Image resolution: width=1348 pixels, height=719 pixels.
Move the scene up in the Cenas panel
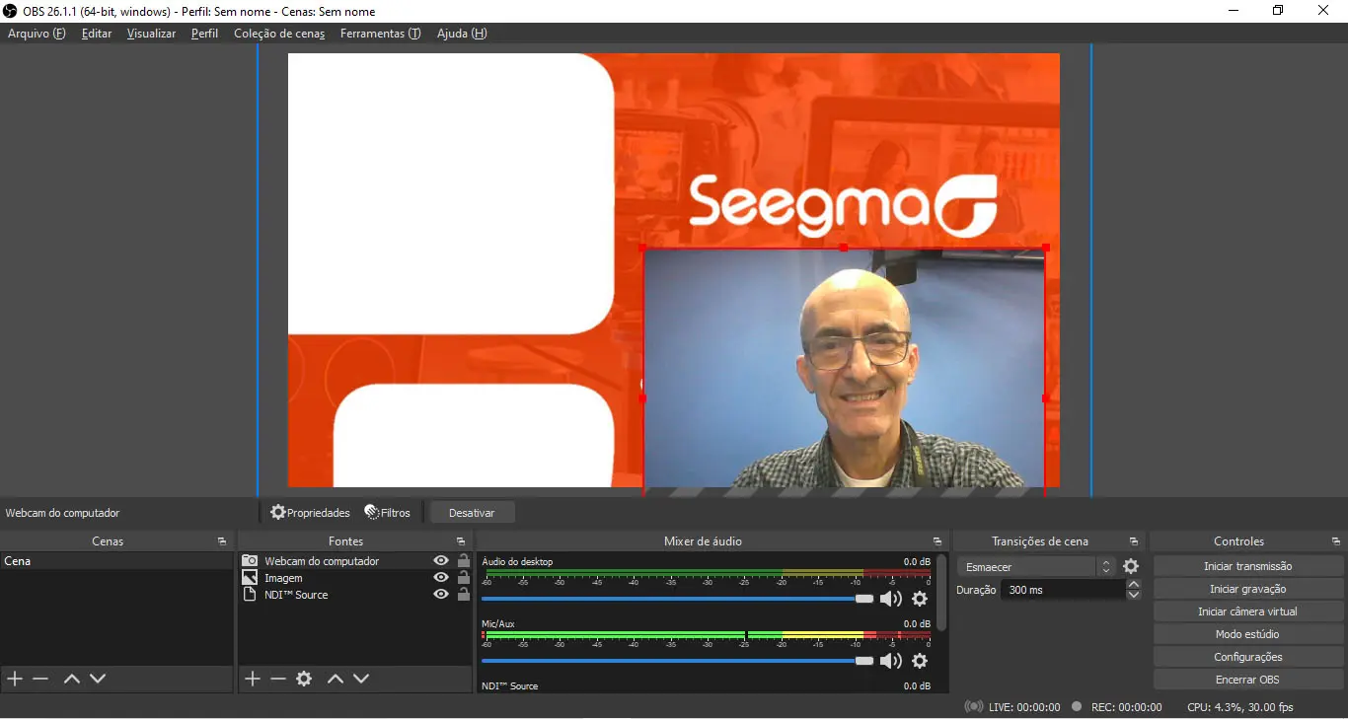(x=71, y=679)
